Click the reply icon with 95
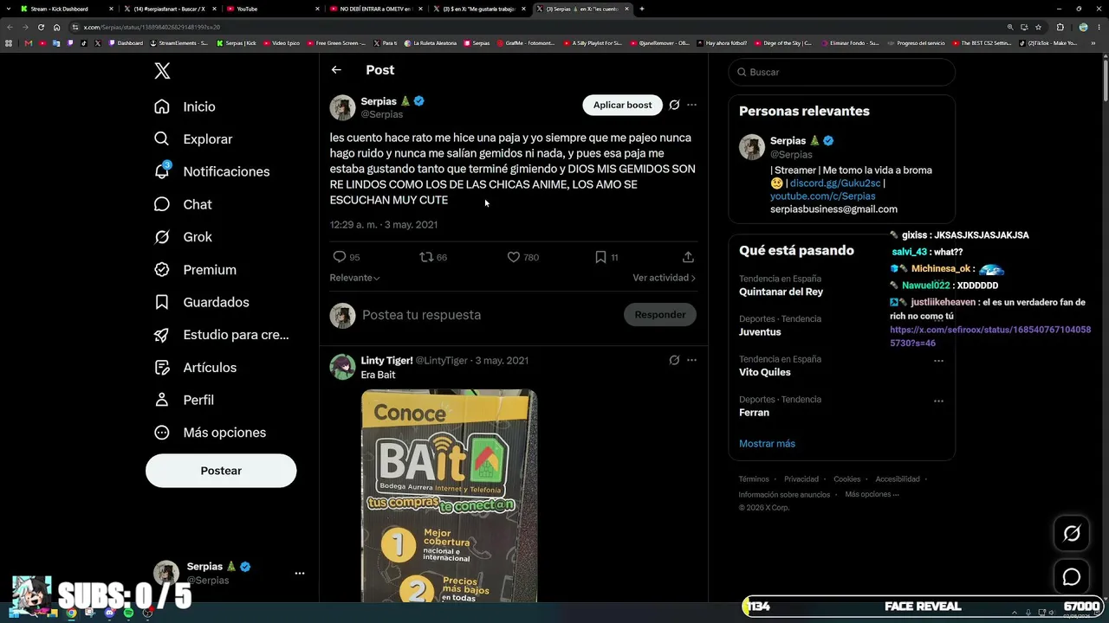 pyautogui.click(x=340, y=257)
